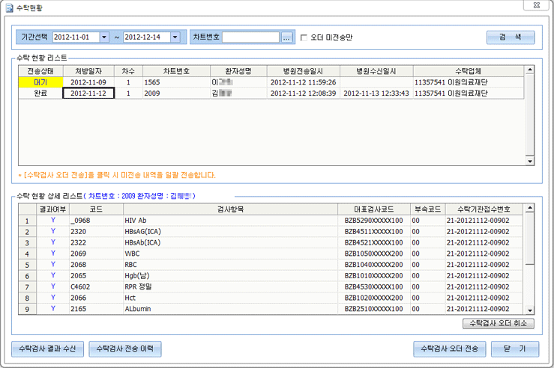Click the 닫기 close button

[x=516, y=349]
